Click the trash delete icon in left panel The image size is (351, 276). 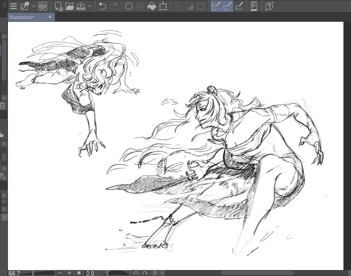tap(3, 106)
